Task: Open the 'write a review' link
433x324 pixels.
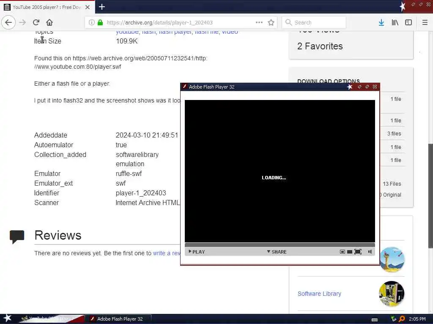Action: (167, 253)
